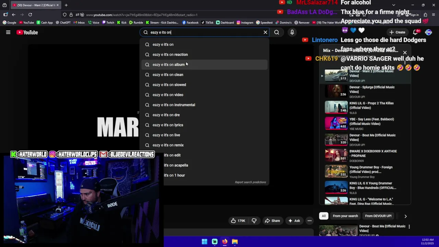Image resolution: width=439 pixels, height=247 pixels.
Task: Play BWARE X DOEBOI909 PROPANE item
Action: click(x=365, y=156)
